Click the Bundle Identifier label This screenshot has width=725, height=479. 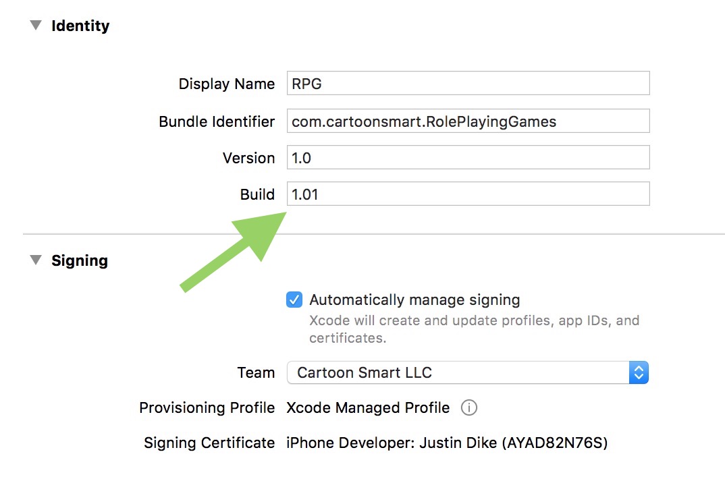pos(217,121)
